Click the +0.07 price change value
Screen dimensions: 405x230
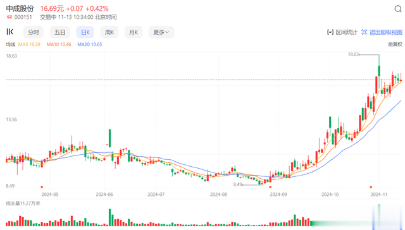click(75, 8)
